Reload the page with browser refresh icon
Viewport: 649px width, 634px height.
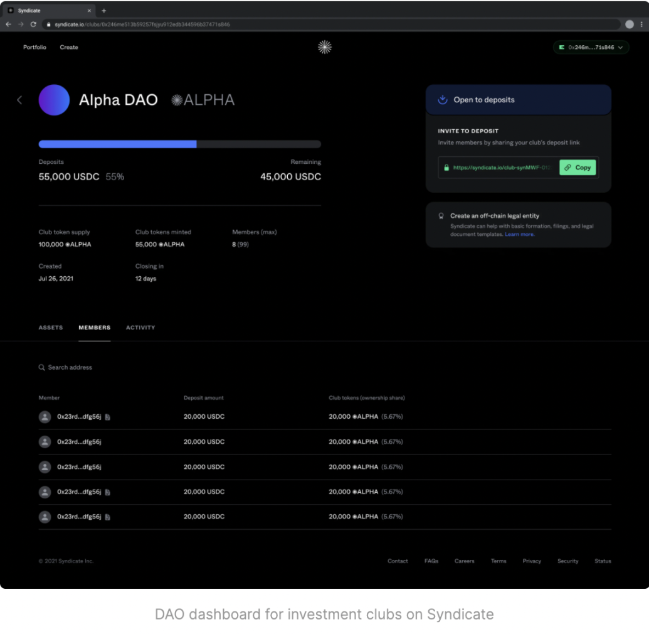tap(33, 24)
